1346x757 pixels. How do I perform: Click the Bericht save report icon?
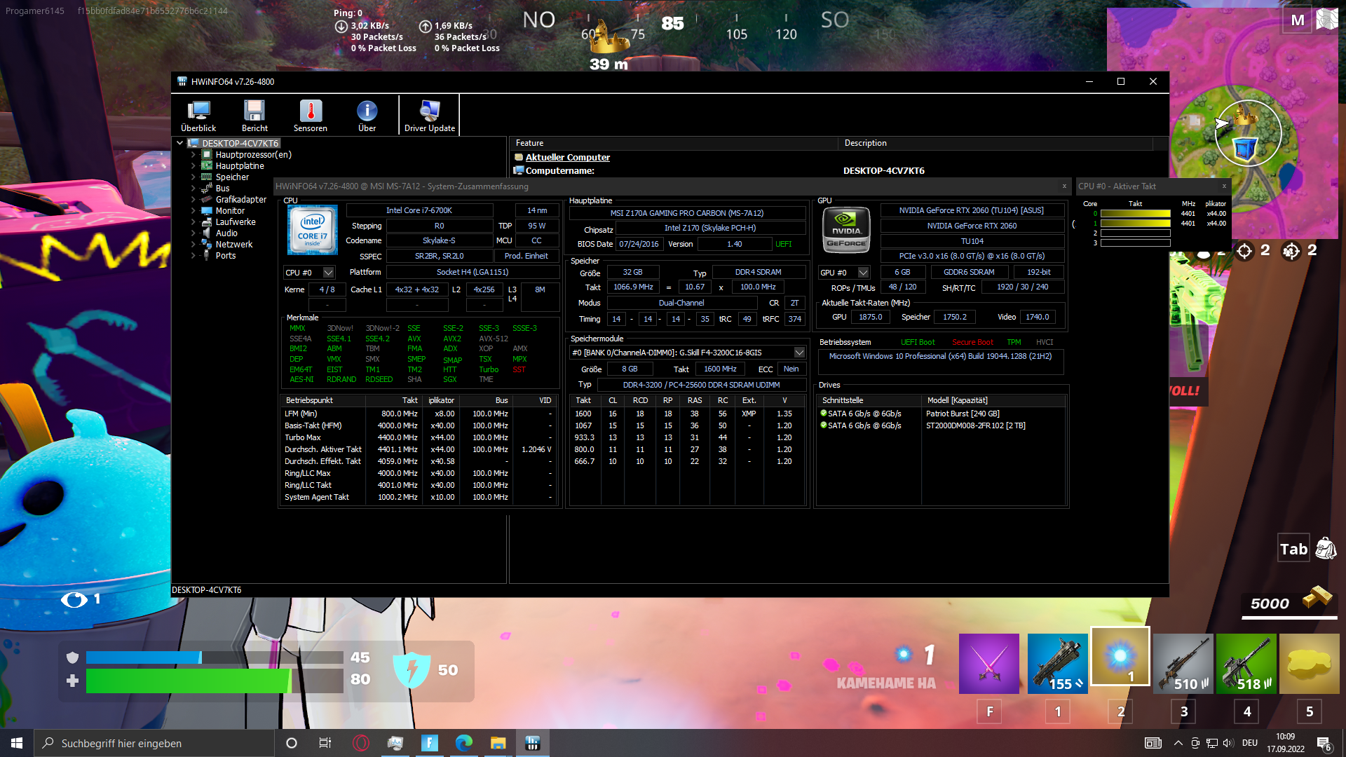[254, 116]
